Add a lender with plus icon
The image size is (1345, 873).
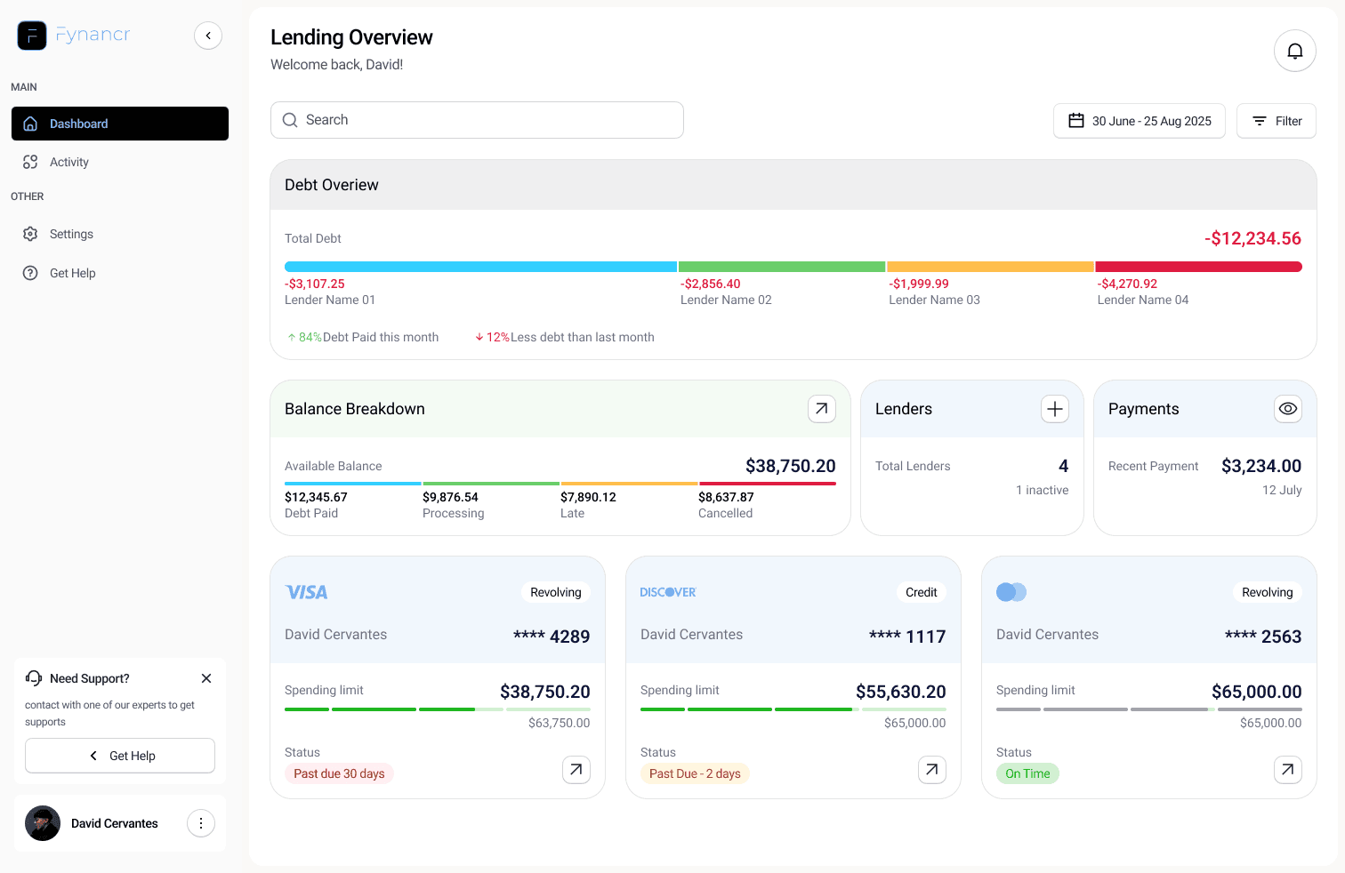click(1054, 409)
